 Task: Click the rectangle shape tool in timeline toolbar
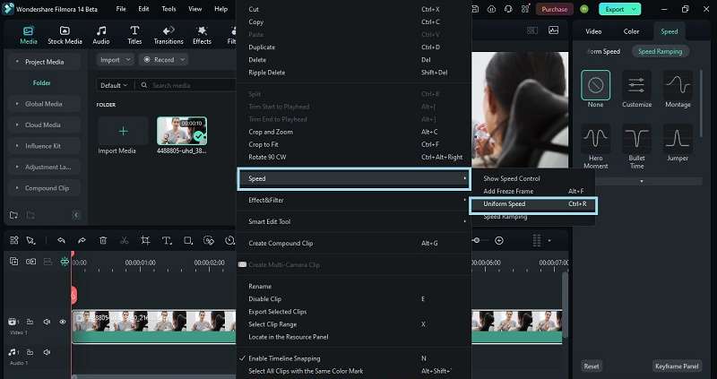point(188,240)
